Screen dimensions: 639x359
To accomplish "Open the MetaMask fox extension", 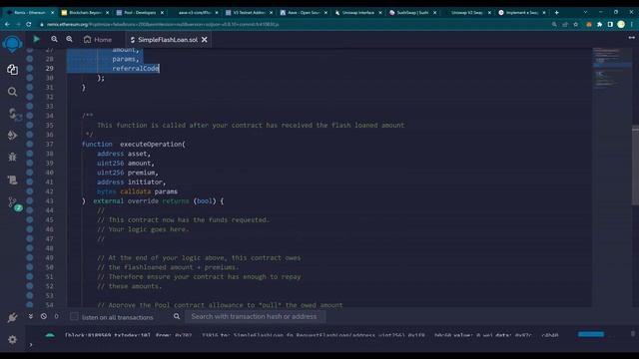I will pyautogui.click(x=589, y=24).
